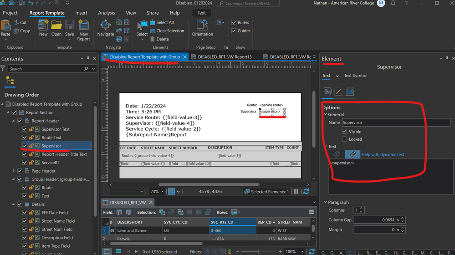455x255 pixels.
Task: Collapse the Details tree node
Action: (13, 204)
